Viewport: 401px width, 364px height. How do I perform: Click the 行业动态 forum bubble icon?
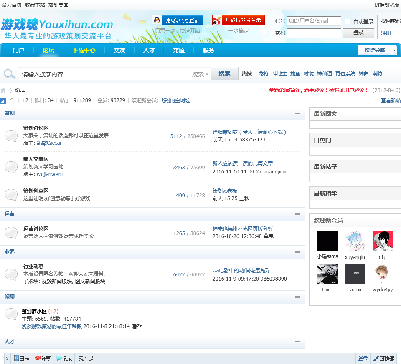pyautogui.click(x=11, y=274)
